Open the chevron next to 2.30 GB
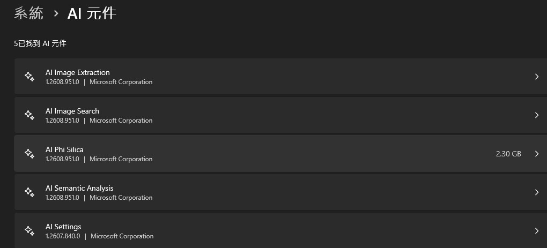This screenshot has height=248, width=547. [536, 154]
